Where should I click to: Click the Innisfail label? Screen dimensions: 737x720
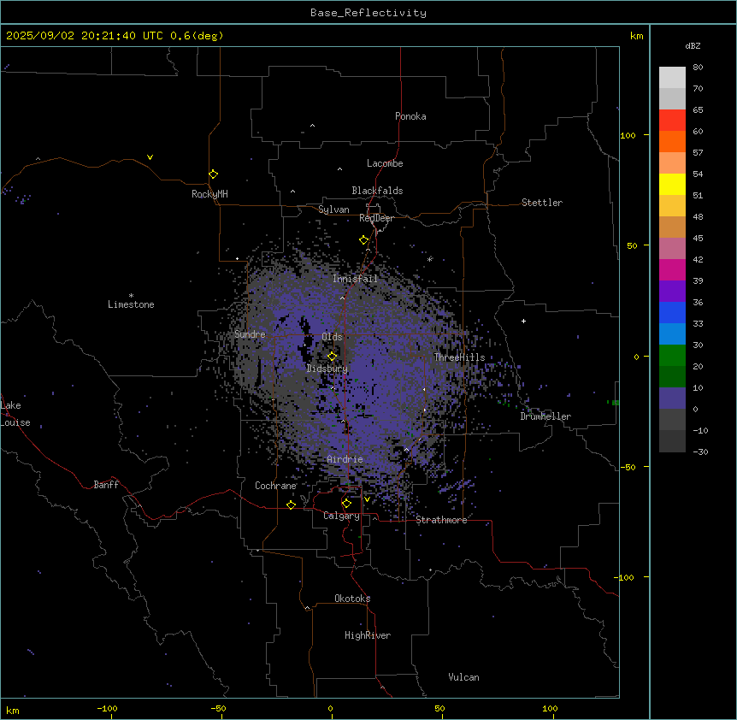[355, 279]
